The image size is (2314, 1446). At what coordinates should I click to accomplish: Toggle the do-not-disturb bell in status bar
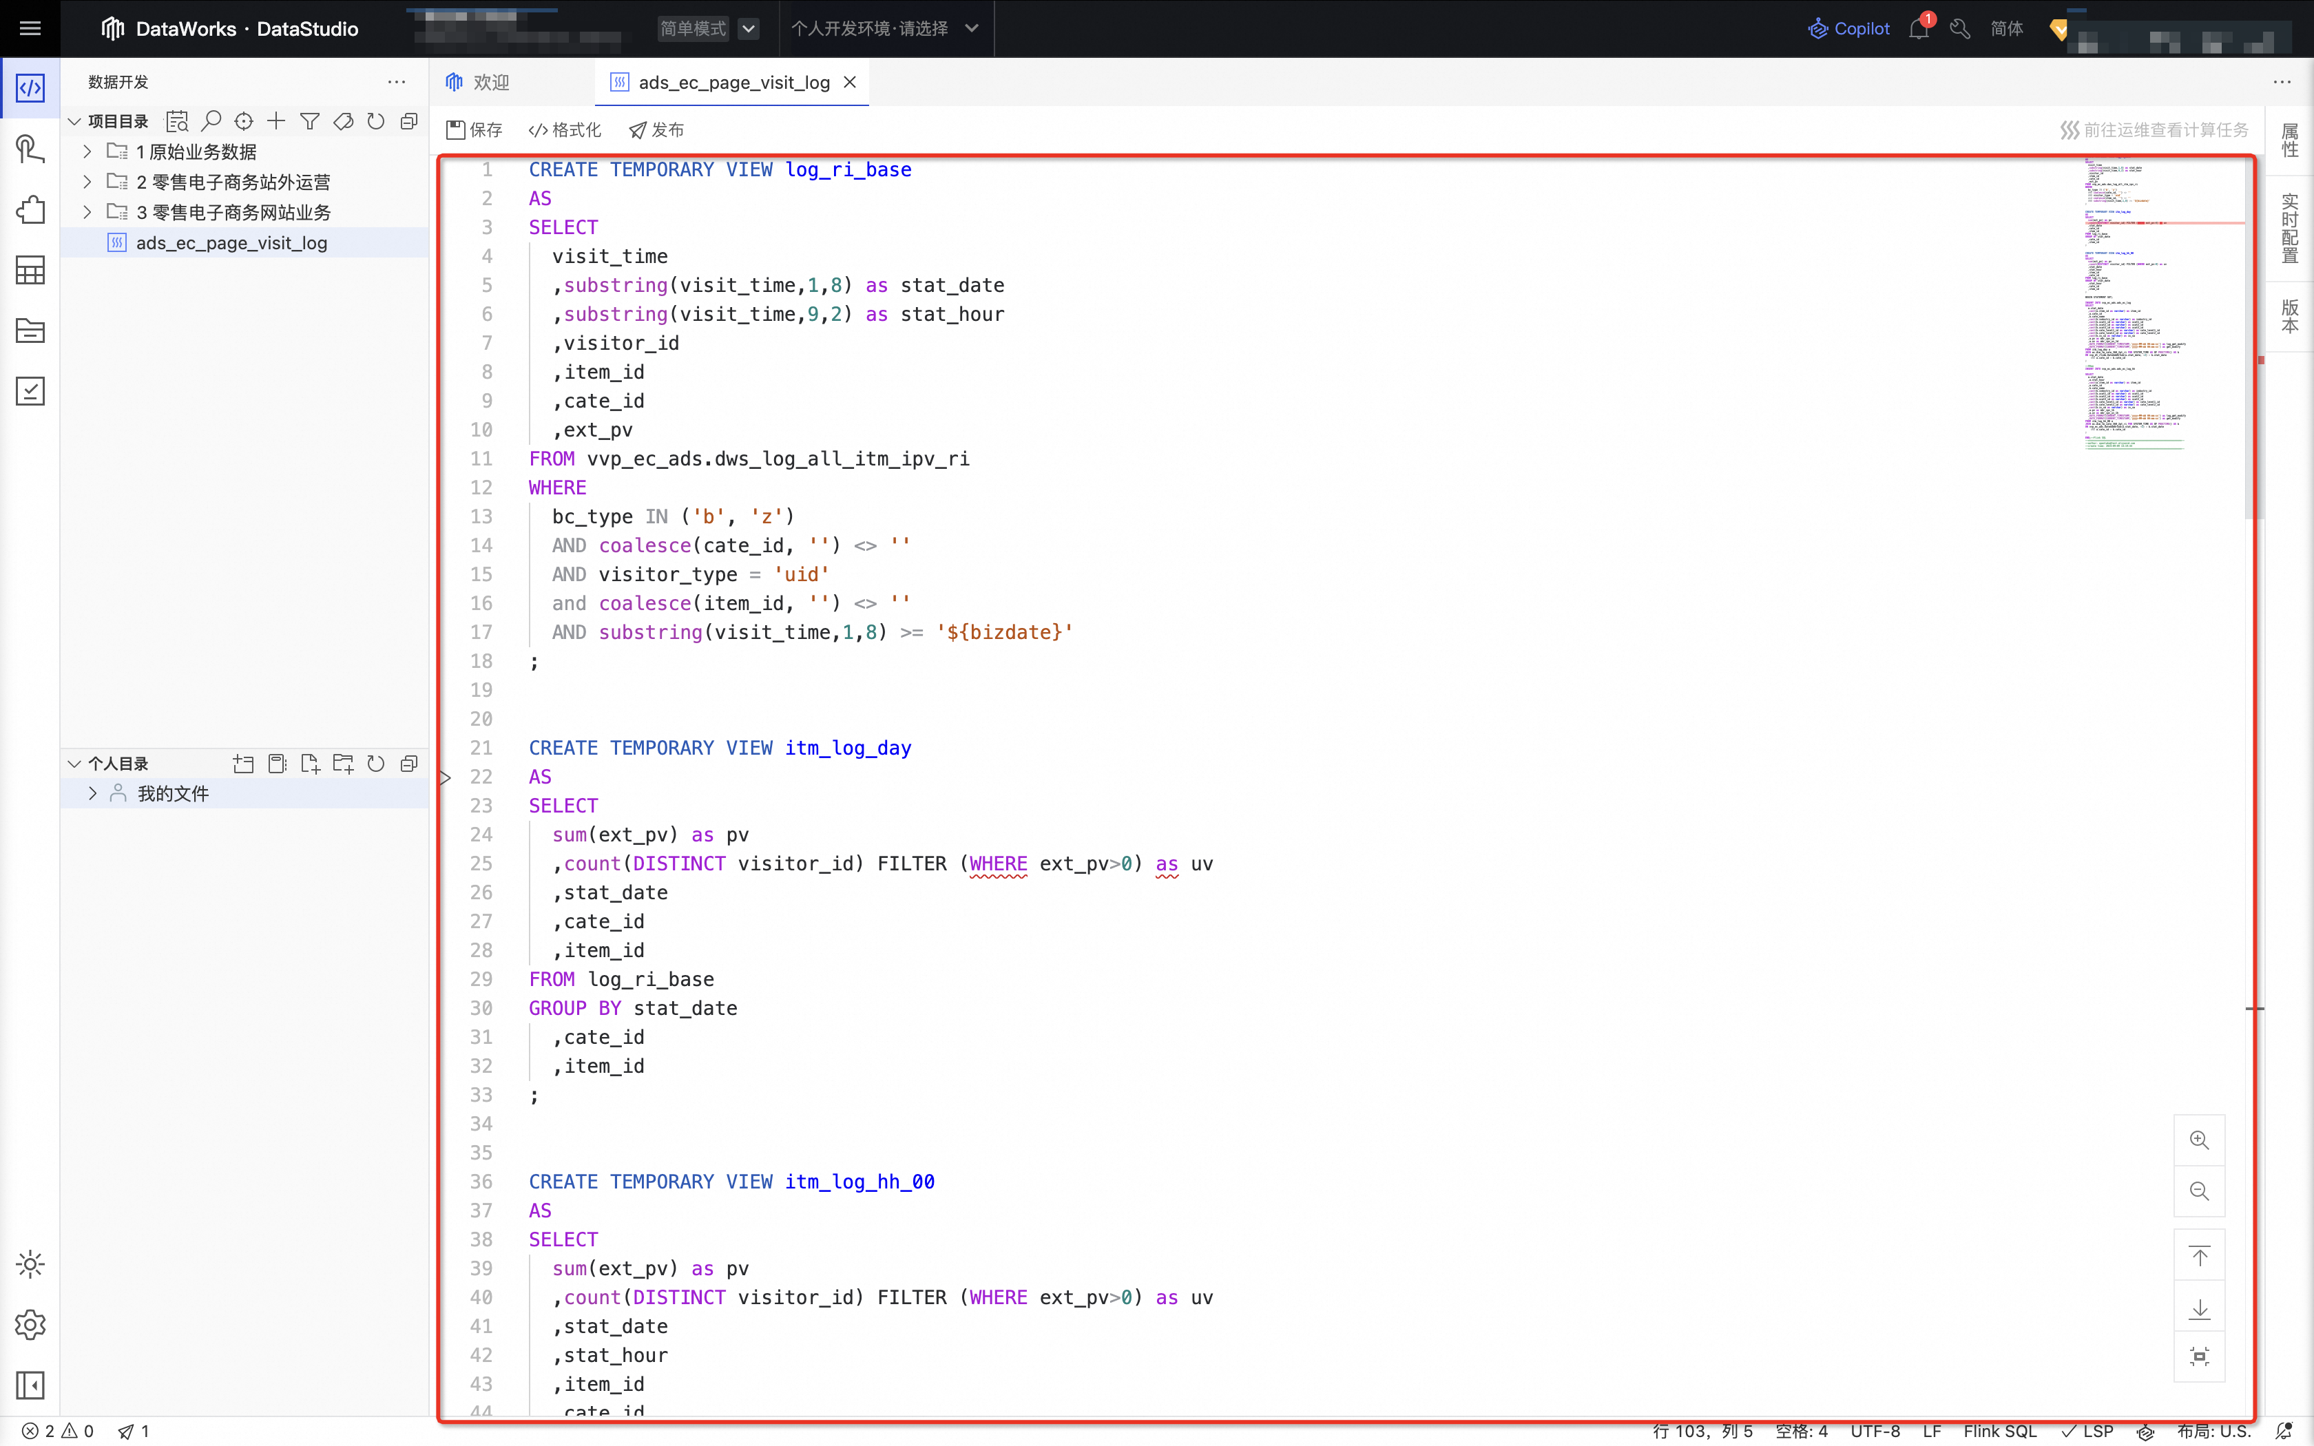(2284, 1432)
